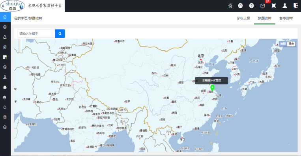Toggle the fullscreen icon in header

[x=274, y=6]
